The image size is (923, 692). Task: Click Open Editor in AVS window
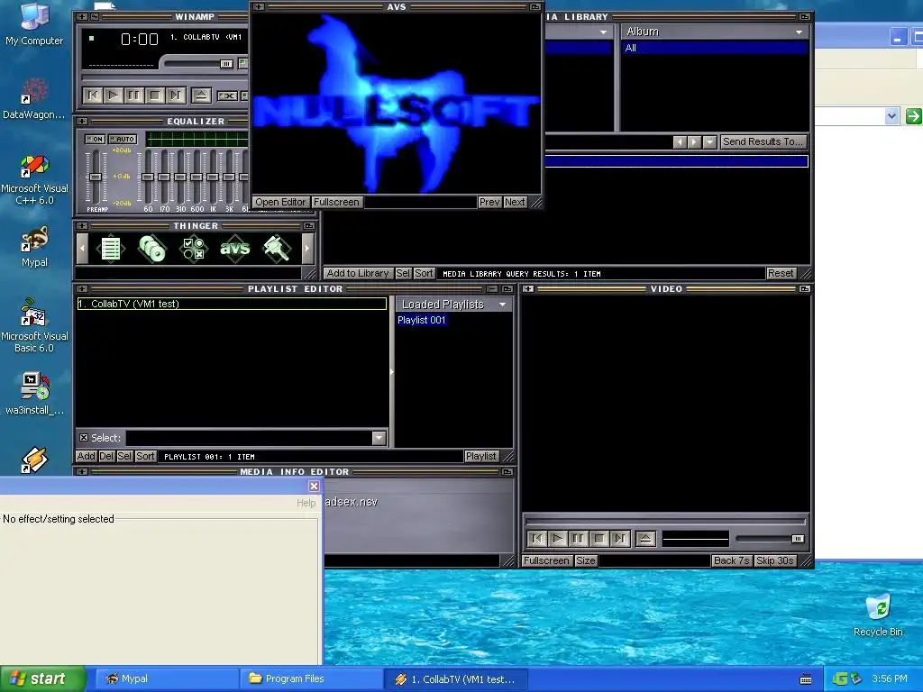[x=280, y=202]
